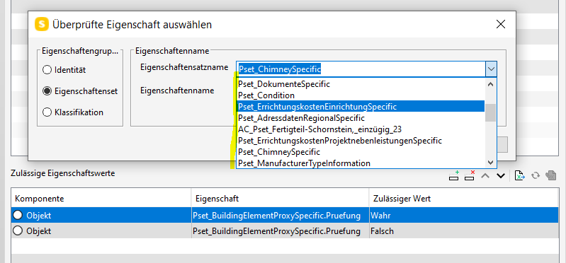This screenshot has height=263, width=566.
Task: Toggle the circle in the Falsch Objekt row
Action: pos(18,231)
